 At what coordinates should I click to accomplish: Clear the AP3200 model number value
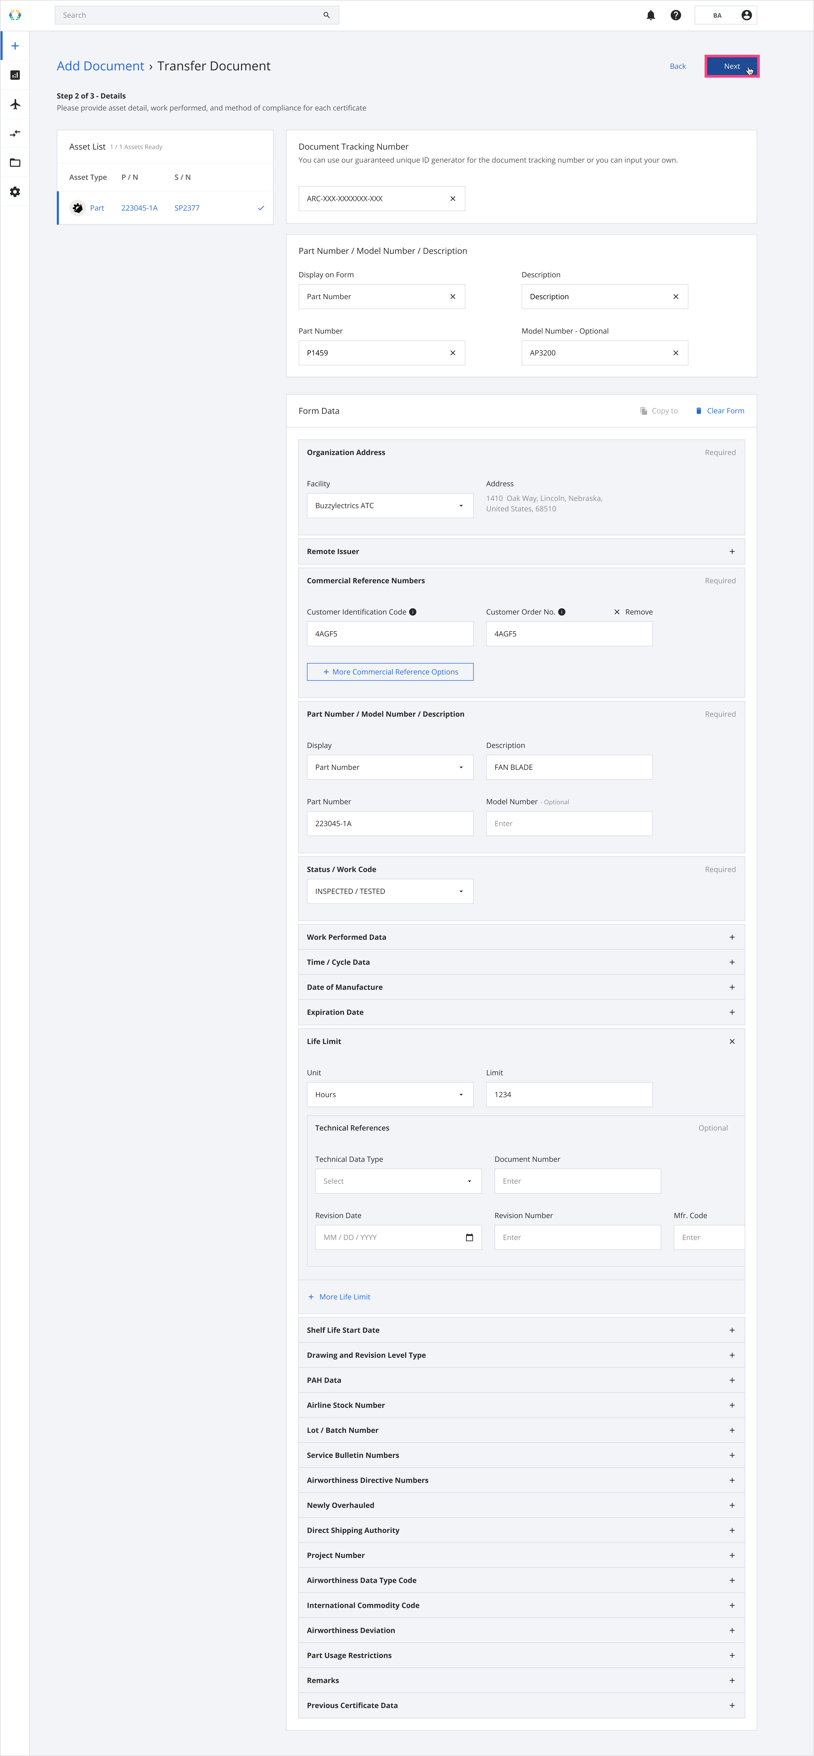click(x=676, y=353)
